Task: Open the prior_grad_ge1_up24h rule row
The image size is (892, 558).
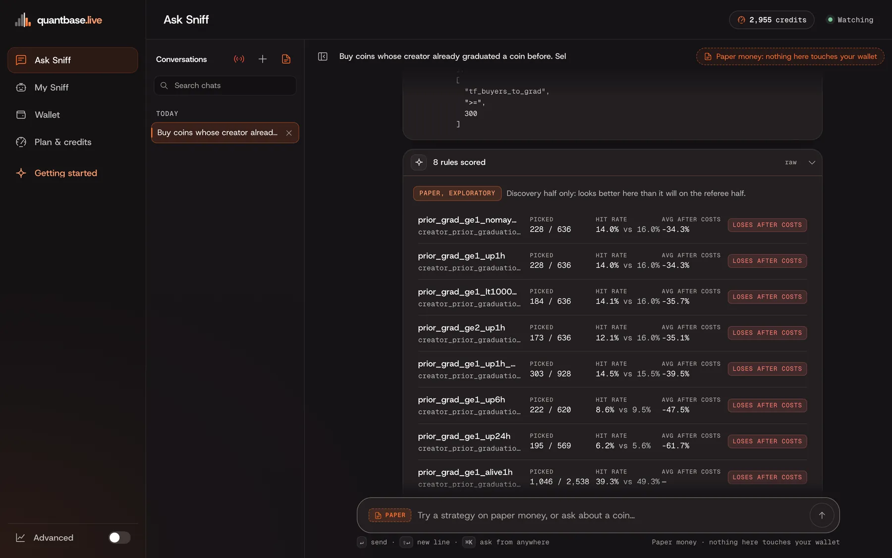Action: click(612, 441)
